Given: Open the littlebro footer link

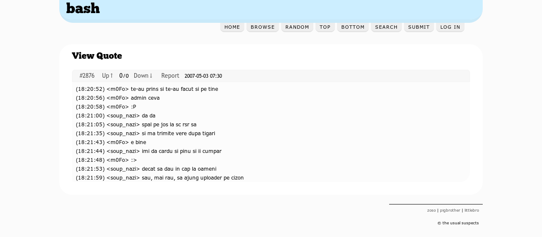Looking at the screenshot, I should (472, 210).
